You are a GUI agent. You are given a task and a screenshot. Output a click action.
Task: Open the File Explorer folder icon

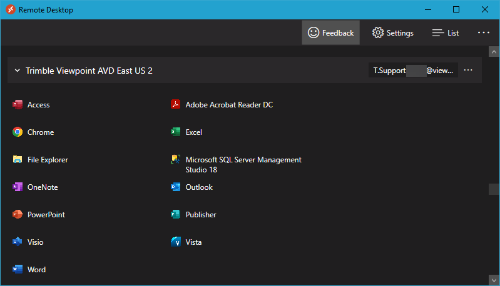[18, 159]
